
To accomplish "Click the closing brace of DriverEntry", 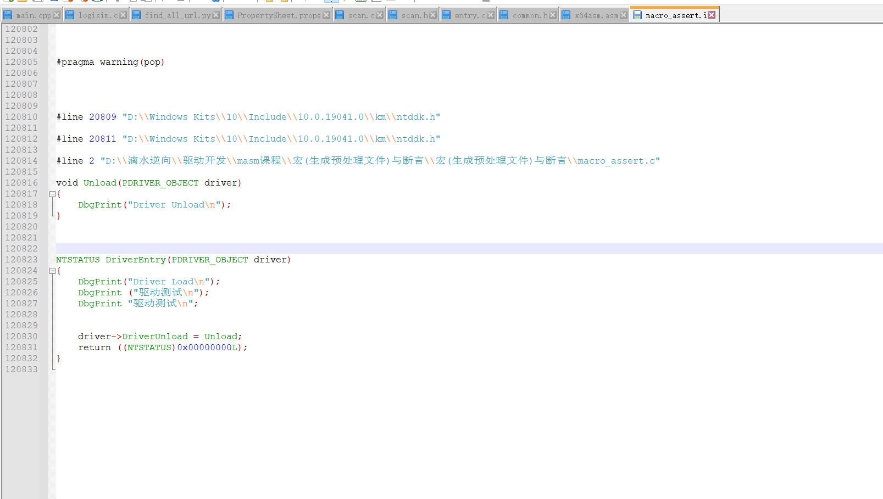I will pyautogui.click(x=58, y=358).
